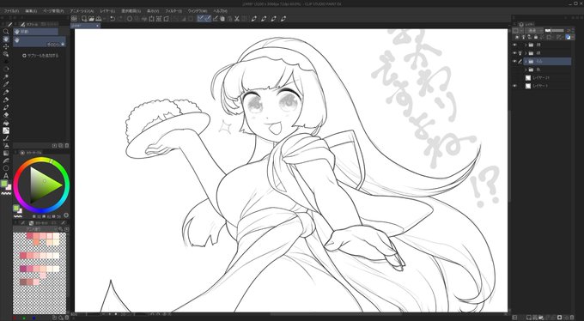Viewport: 584px width, 321px height.
Task: Select the Text tool letter A
Action: 6,176
